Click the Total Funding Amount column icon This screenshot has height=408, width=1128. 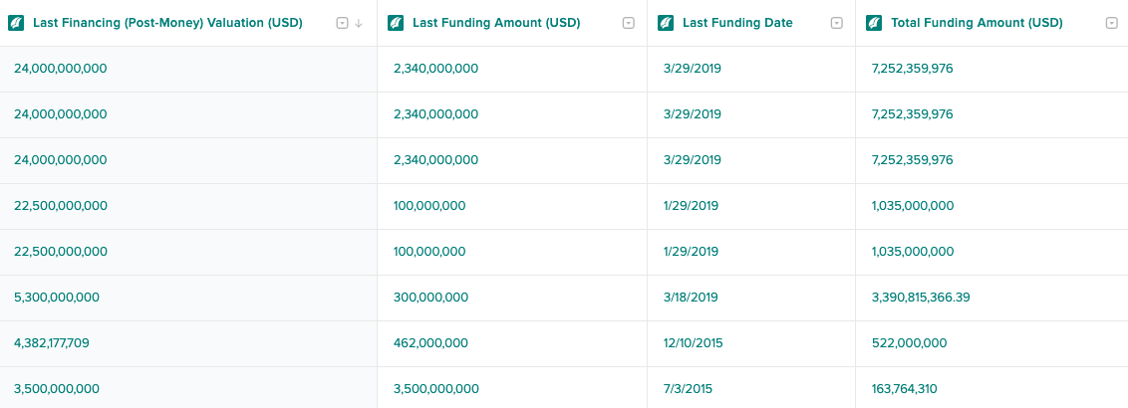[x=874, y=23]
